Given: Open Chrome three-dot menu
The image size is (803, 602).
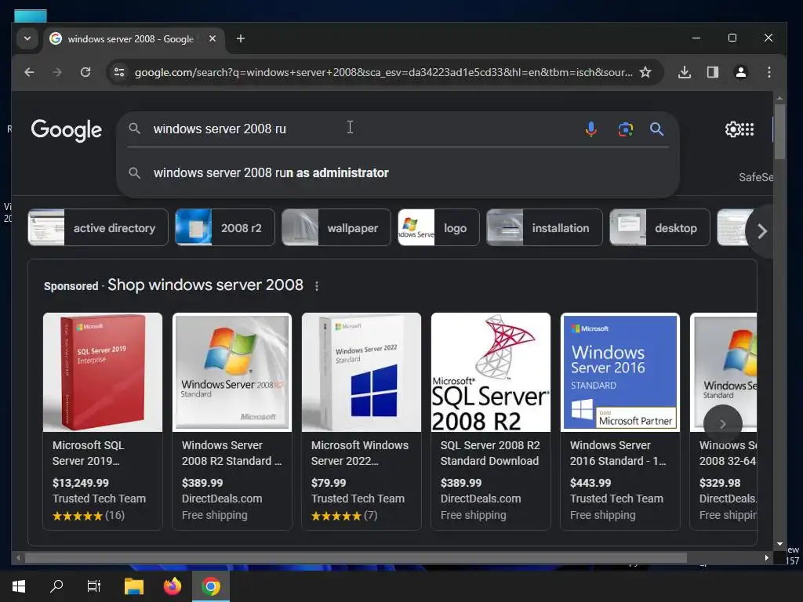Looking at the screenshot, I should 768,72.
